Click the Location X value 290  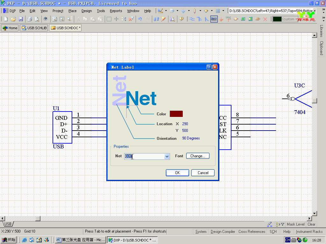(x=185, y=124)
